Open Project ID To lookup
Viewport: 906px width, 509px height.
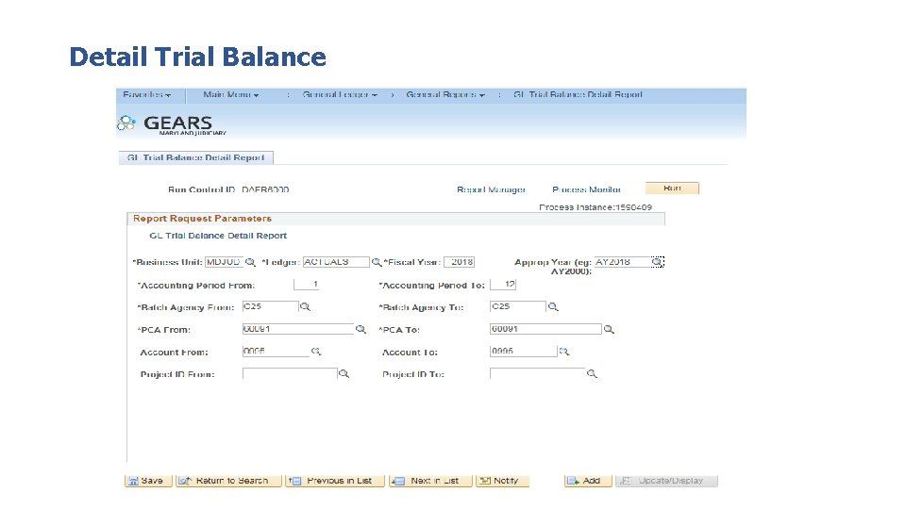592,373
